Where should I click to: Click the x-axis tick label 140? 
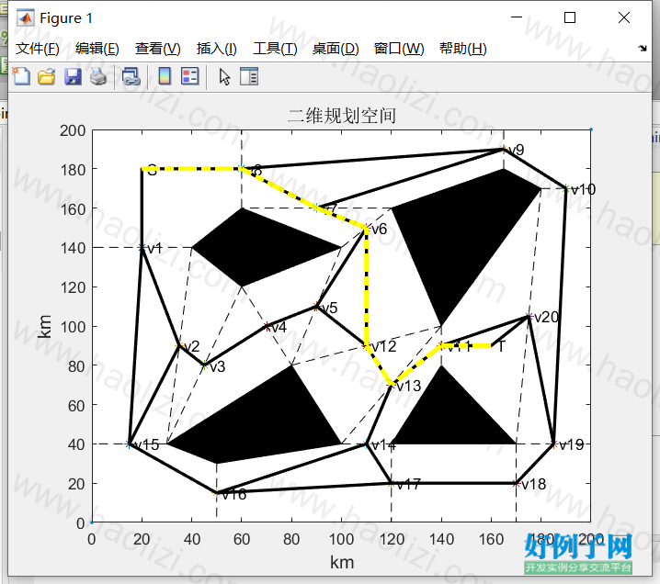coord(441,539)
